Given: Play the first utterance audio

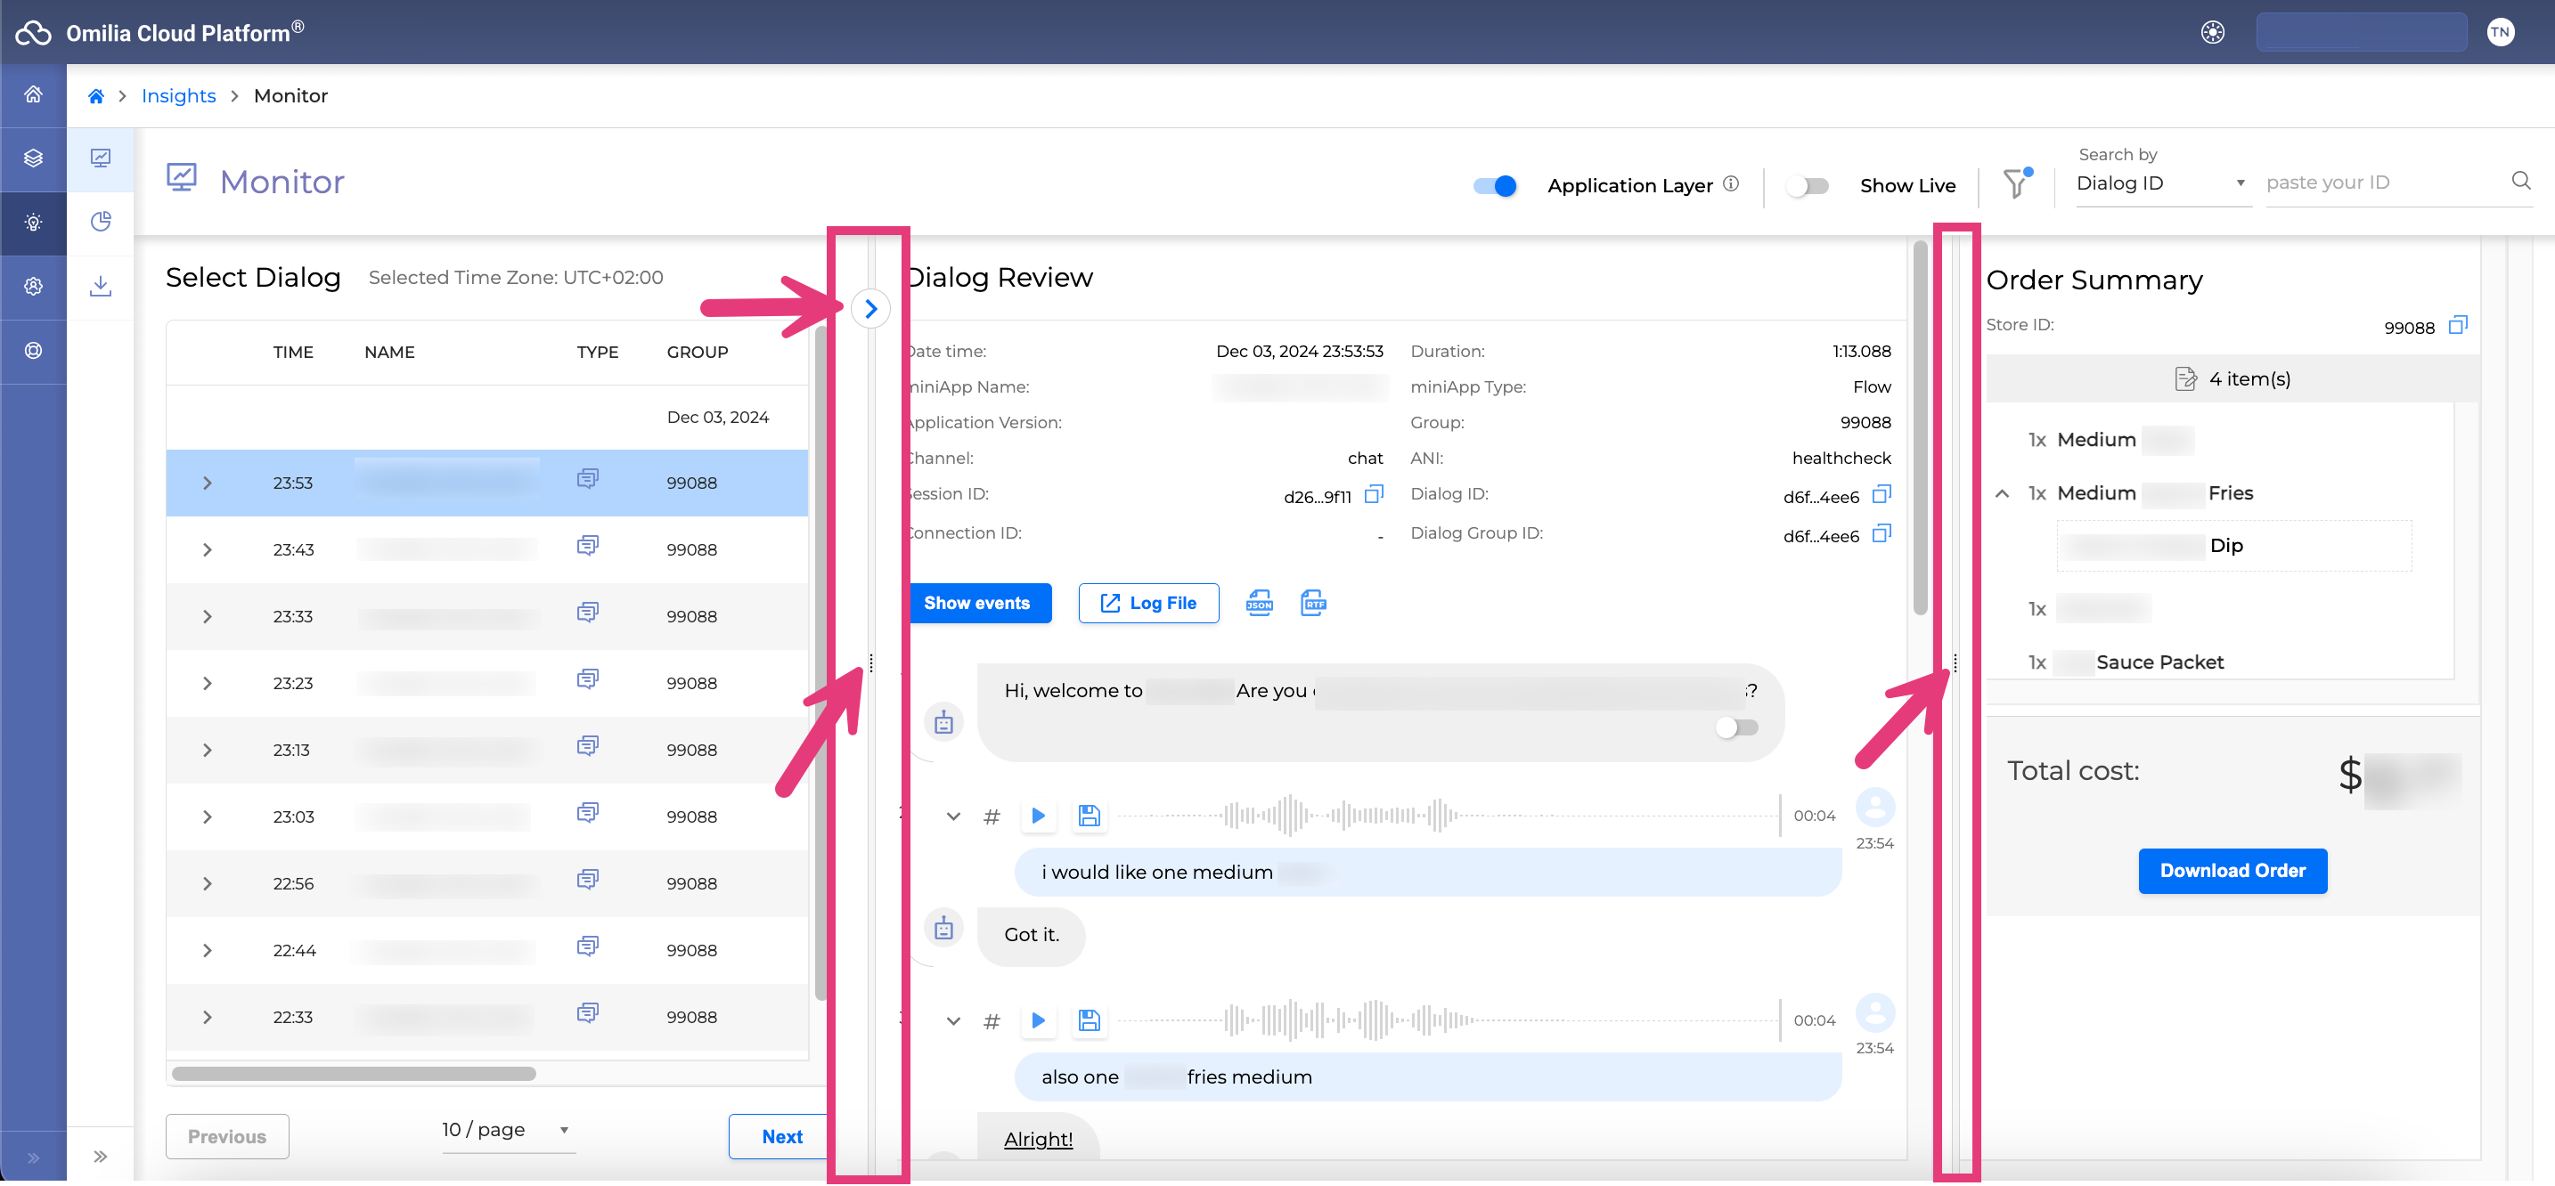Looking at the screenshot, I should [1038, 815].
